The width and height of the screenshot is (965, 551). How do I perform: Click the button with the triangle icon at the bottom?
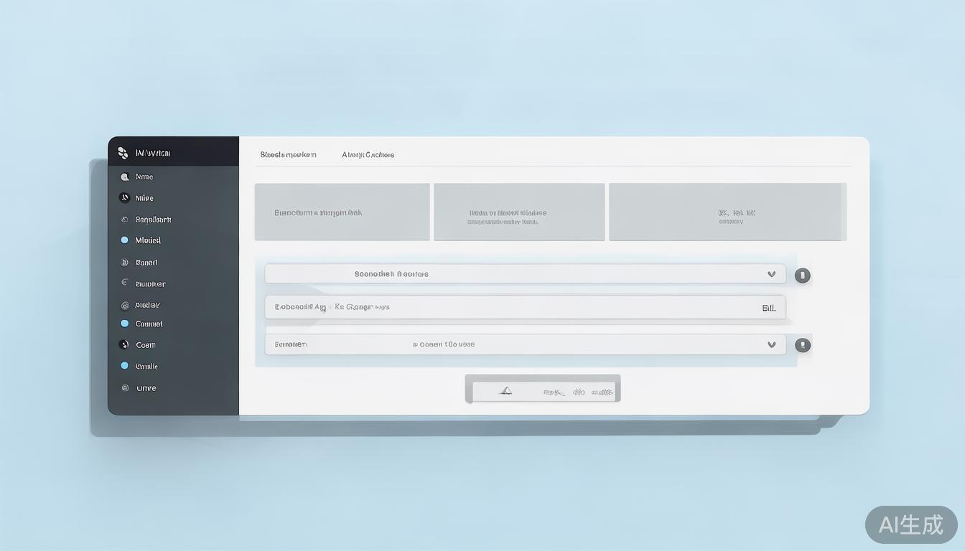[x=542, y=391]
